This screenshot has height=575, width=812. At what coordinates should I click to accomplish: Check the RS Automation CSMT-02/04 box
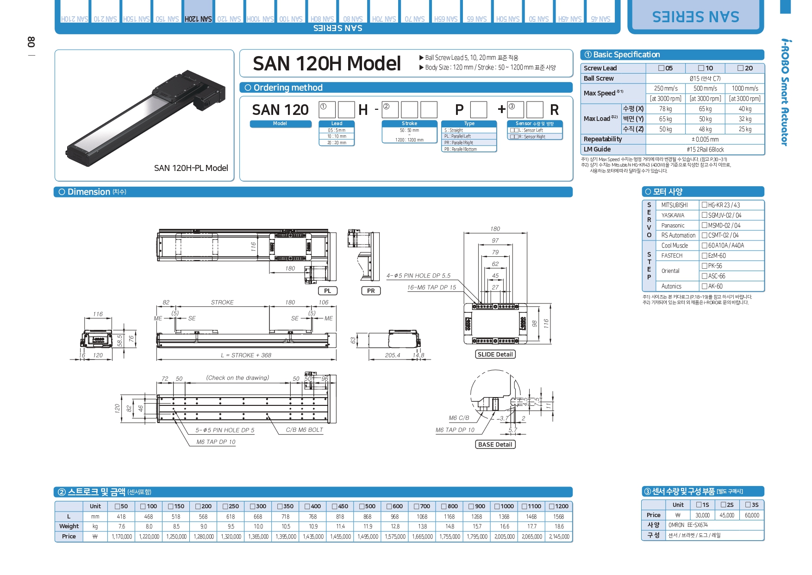tap(705, 235)
